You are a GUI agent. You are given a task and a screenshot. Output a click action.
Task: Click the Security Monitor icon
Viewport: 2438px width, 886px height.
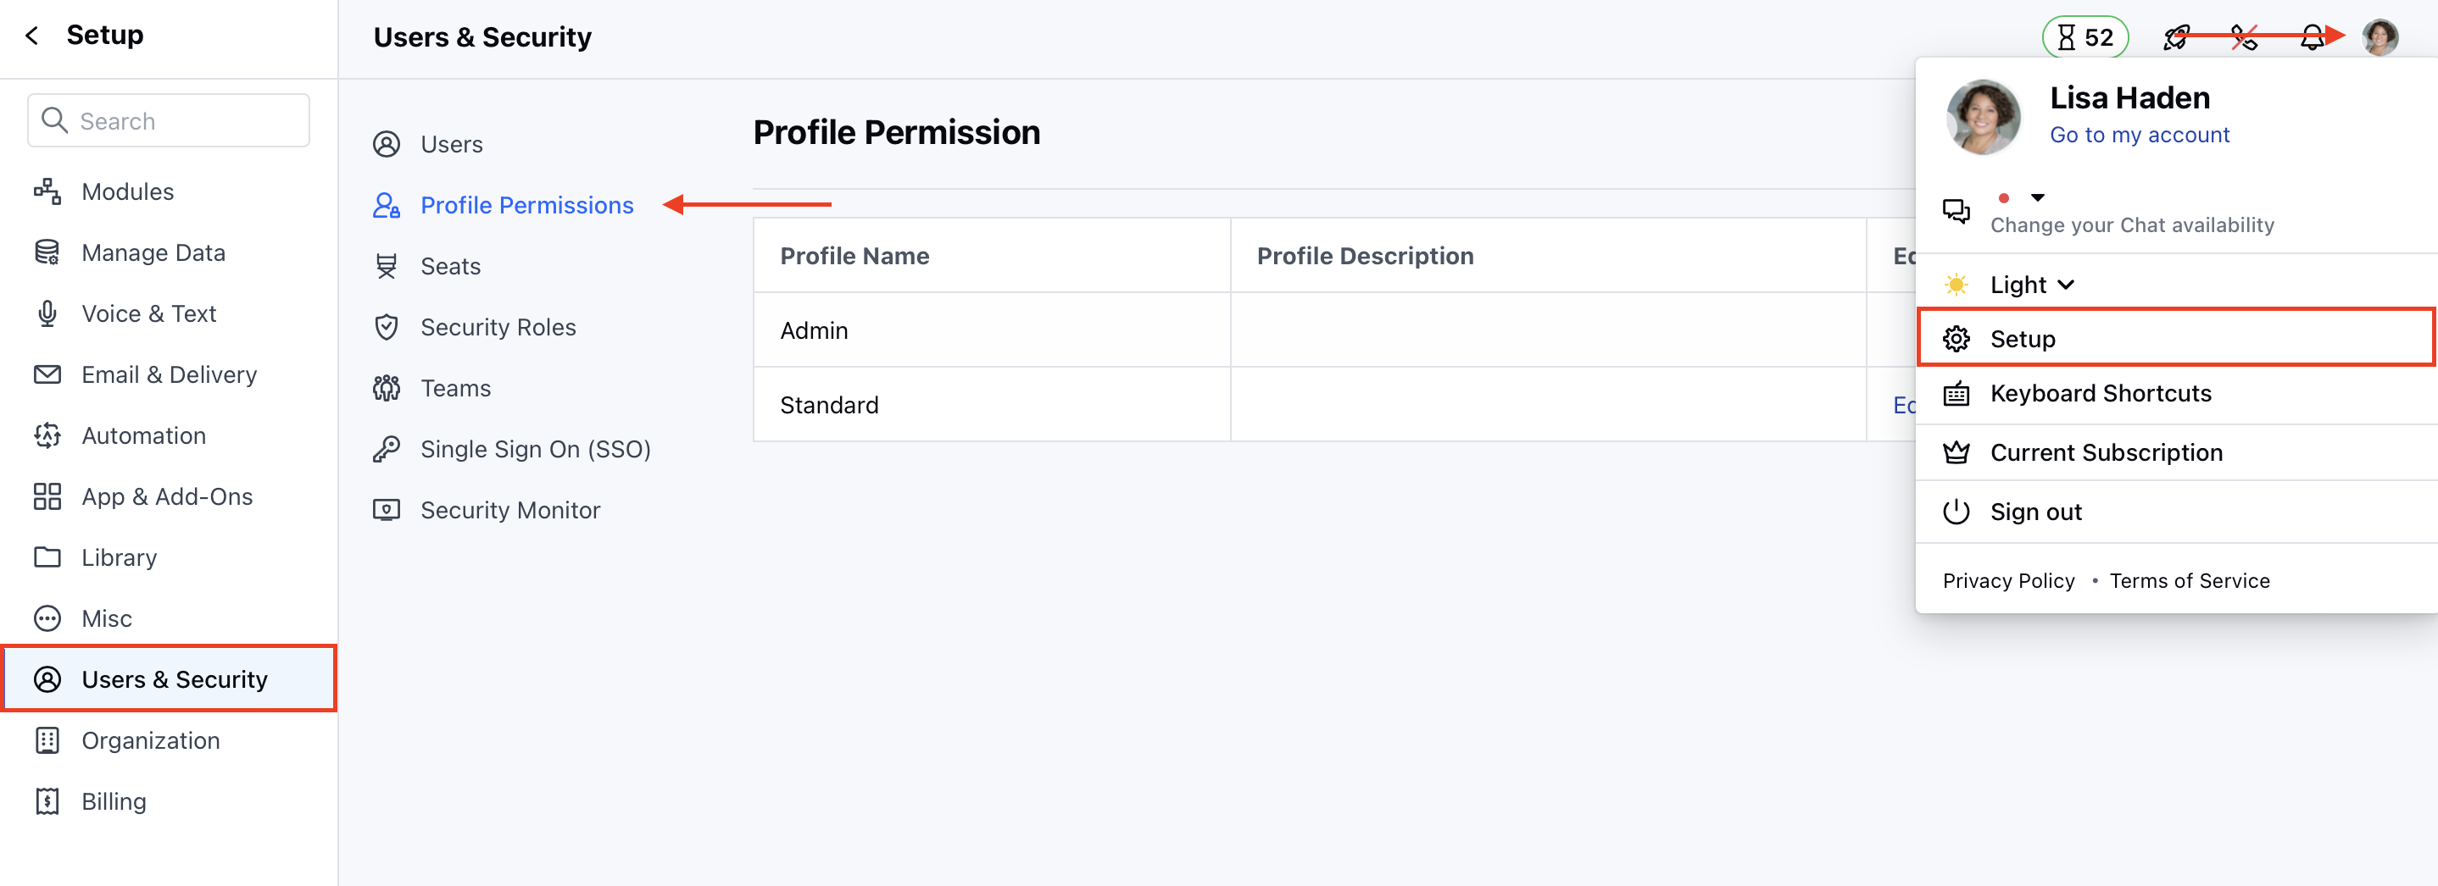point(387,511)
